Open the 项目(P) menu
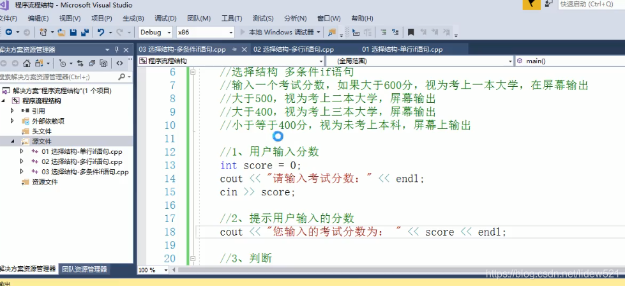Screen dimensions: 625x286 [102, 19]
